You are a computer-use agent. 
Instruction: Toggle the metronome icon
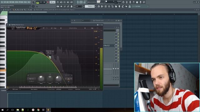coord(58,2)
